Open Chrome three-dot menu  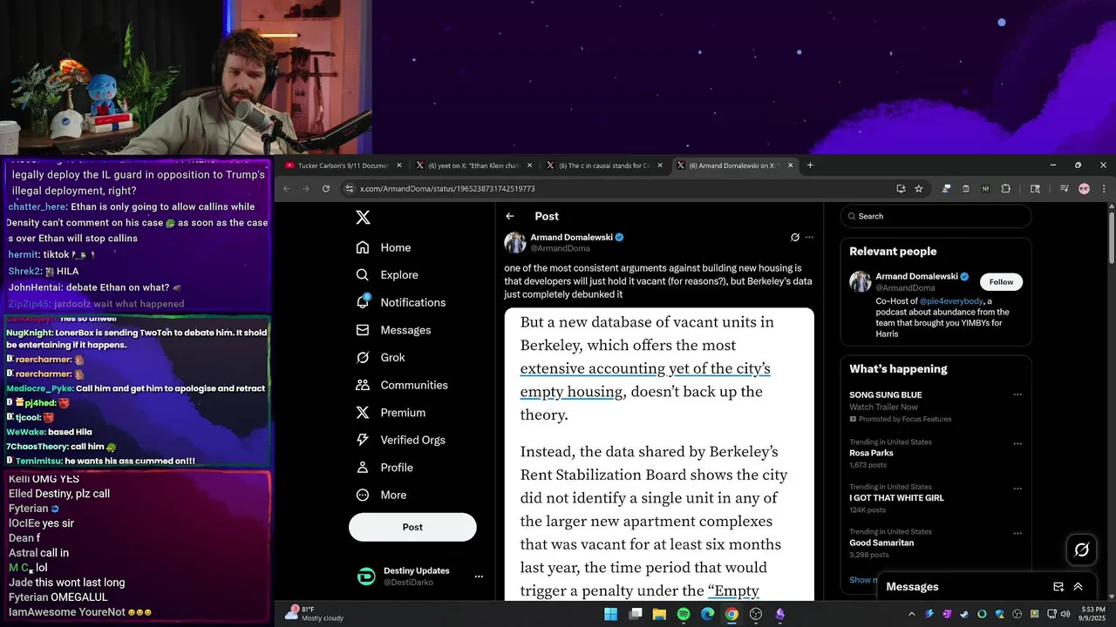(x=1104, y=188)
